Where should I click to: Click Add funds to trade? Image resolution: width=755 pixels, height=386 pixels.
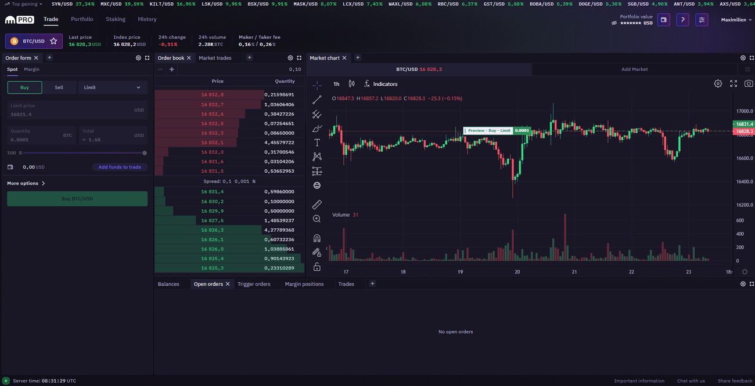tap(120, 167)
